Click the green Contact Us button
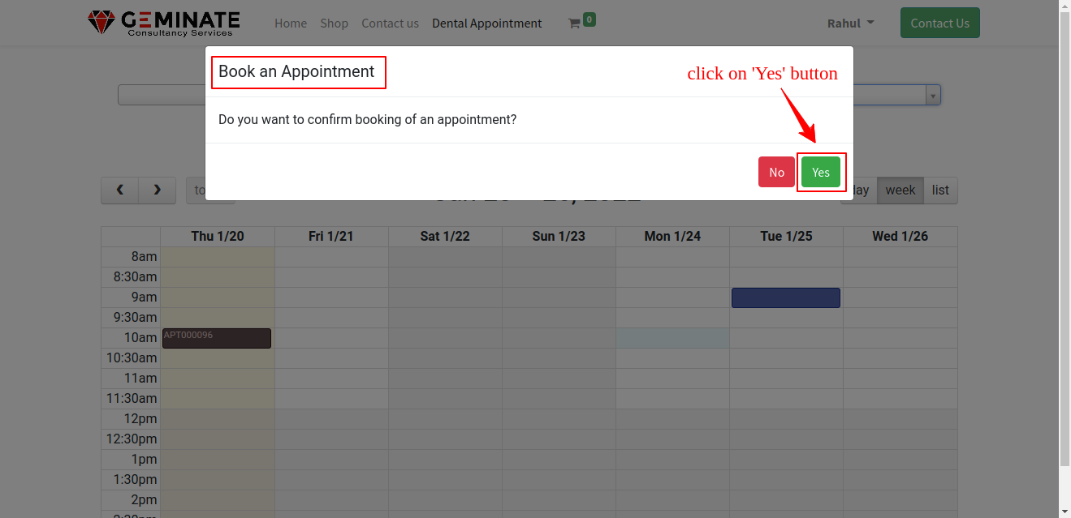1071x518 pixels. pyautogui.click(x=939, y=23)
